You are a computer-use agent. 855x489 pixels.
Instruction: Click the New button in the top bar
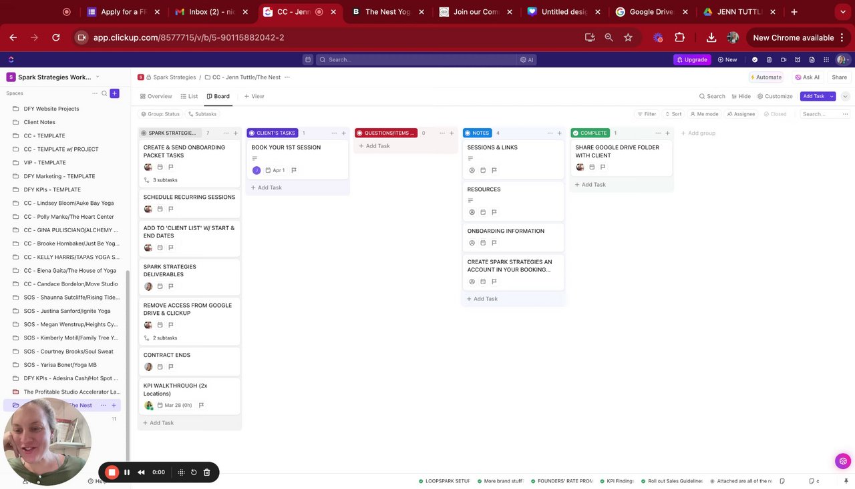727,59
